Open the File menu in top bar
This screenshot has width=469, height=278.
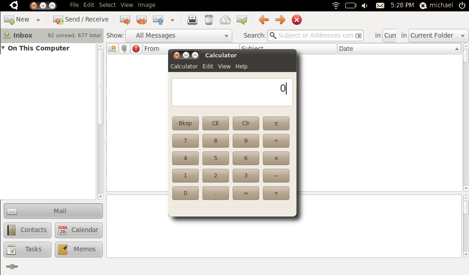(74, 5)
